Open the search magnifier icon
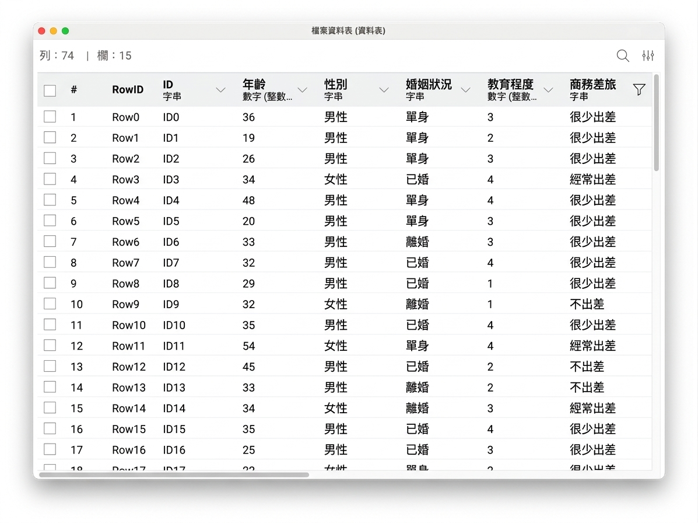 click(x=622, y=55)
